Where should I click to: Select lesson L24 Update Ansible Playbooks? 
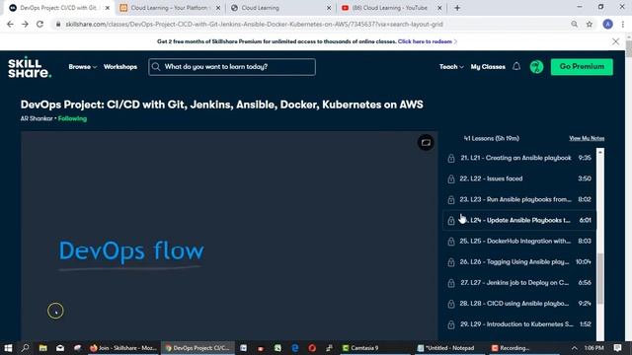tap(519, 220)
